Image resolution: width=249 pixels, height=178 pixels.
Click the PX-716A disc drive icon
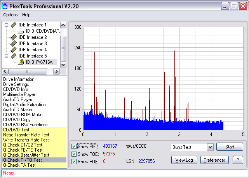tap(21, 62)
